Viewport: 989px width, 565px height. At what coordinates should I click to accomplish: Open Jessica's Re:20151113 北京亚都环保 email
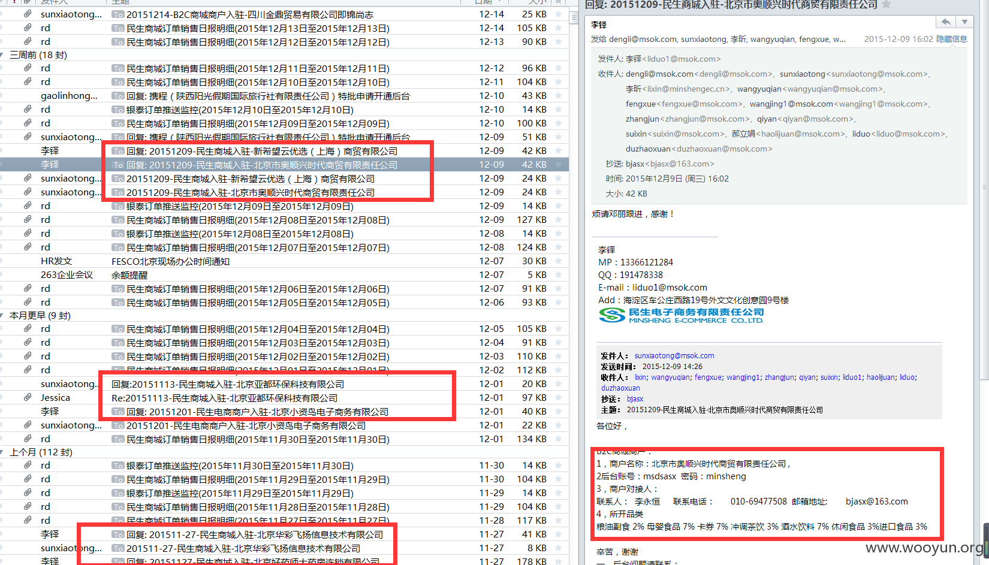coord(284,398)
